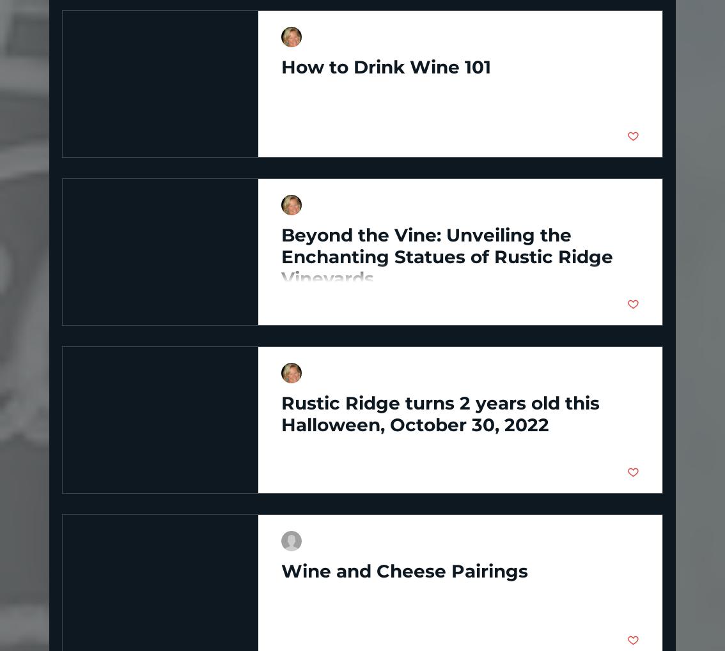This screenshot has width=725, height=651.
Task: Click the cover image area of the top post
Action: click(160, 84)
